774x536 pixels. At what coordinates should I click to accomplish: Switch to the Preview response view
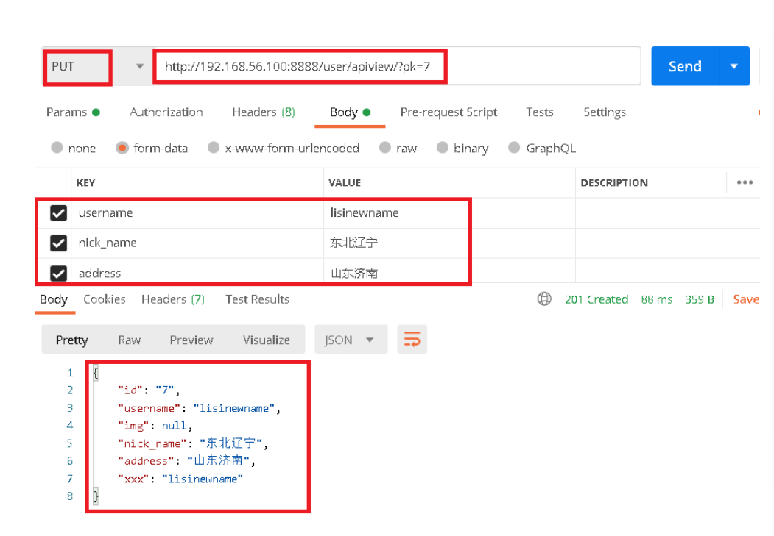pos(191,340)
